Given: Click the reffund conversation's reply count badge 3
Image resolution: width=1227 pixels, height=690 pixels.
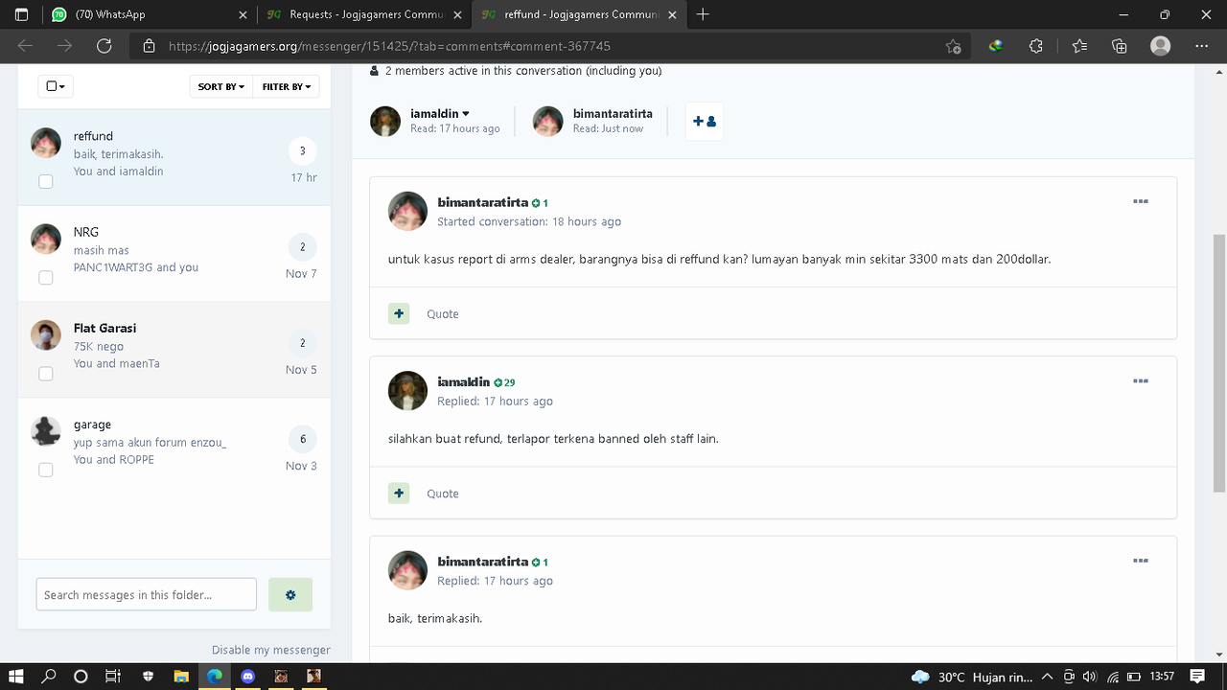Looking at the screenshot, I should (303, 150).
